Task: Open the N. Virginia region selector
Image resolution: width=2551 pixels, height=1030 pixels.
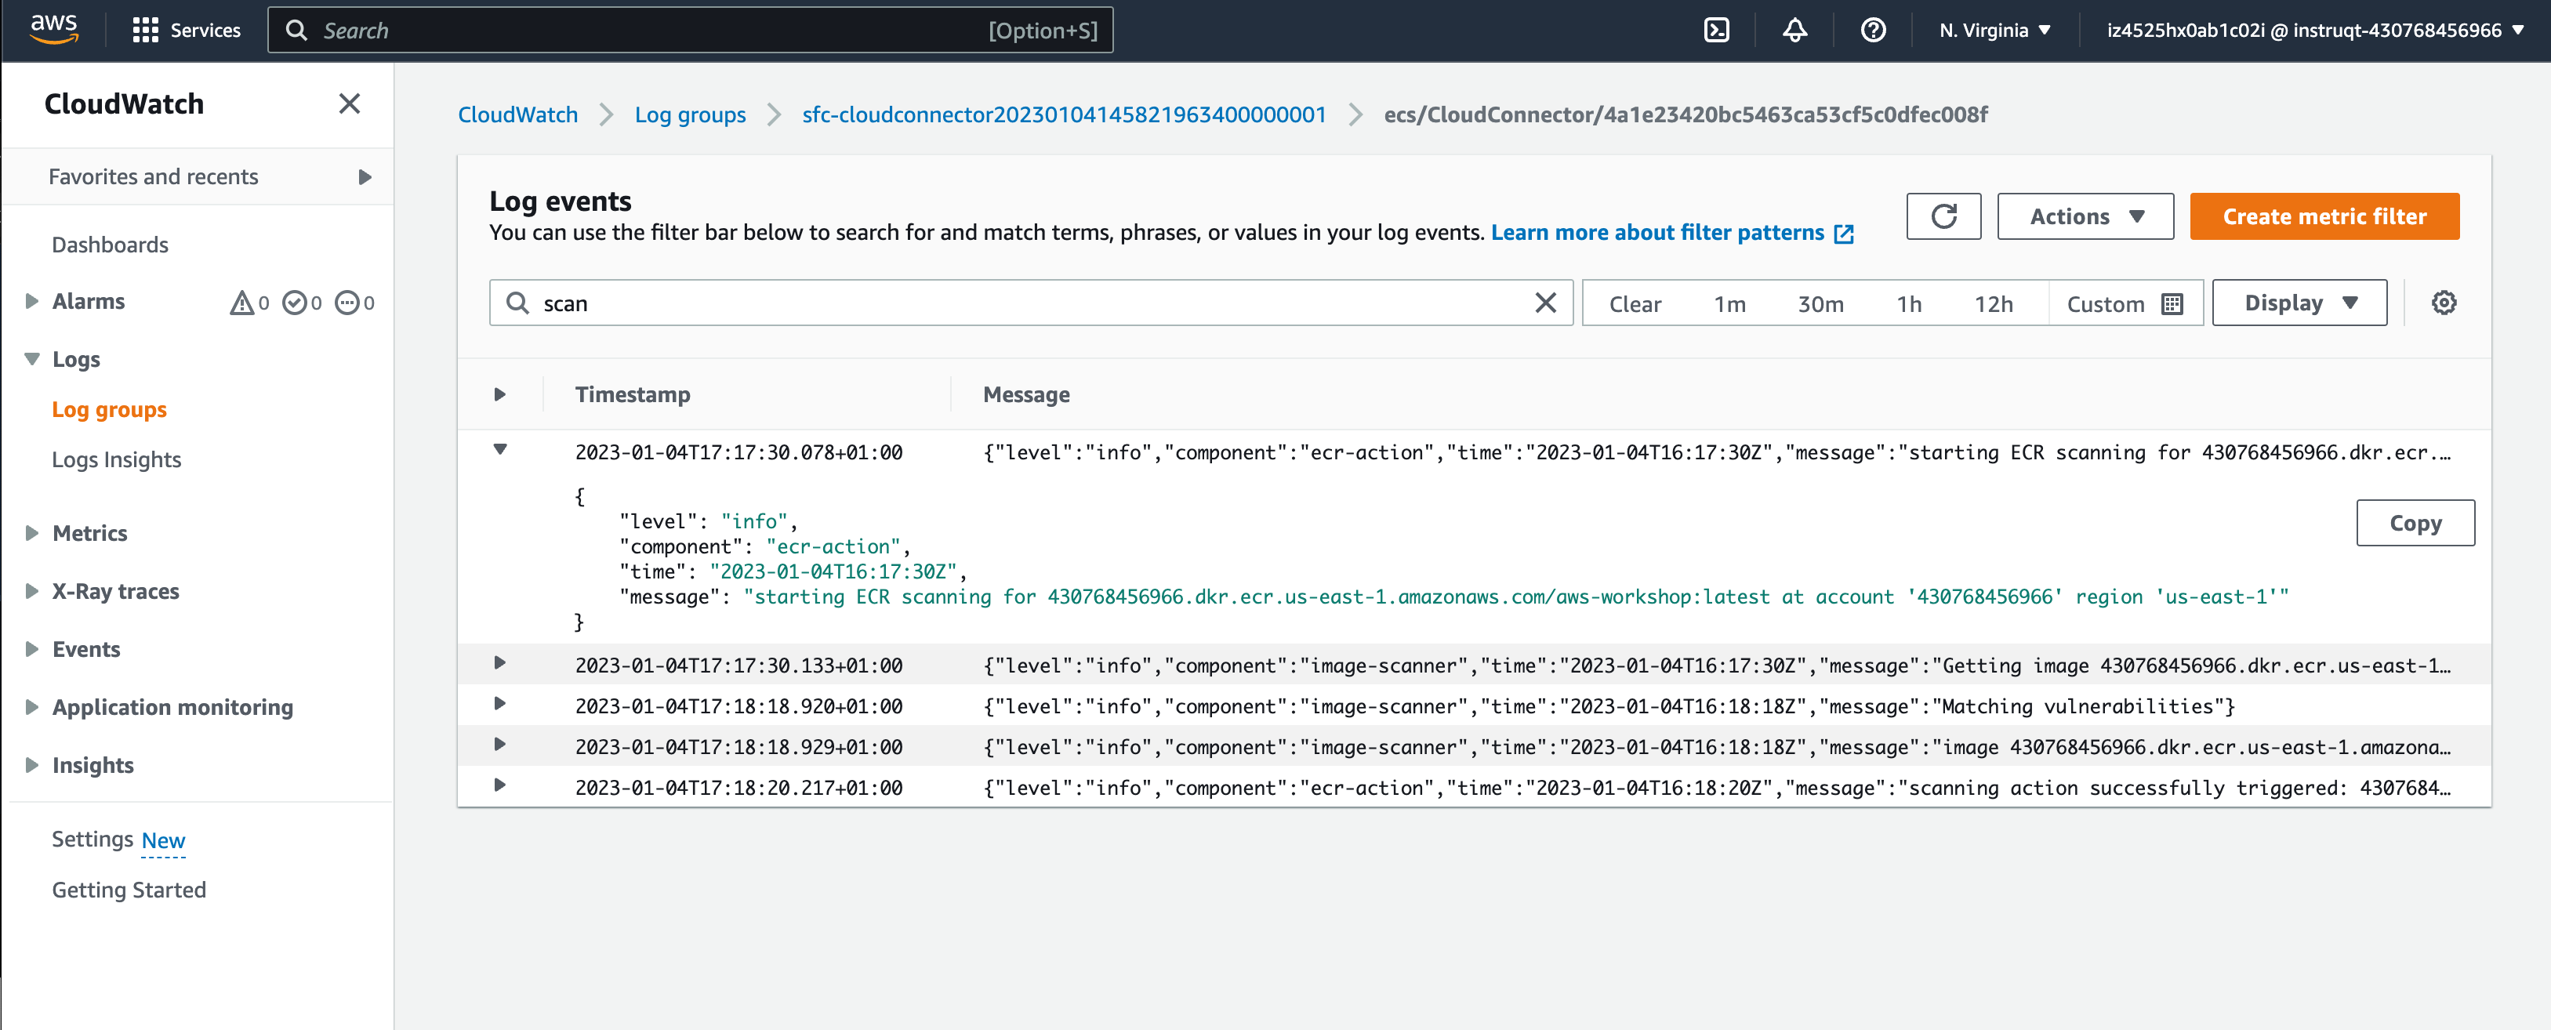Action: pyautogui.click(x=1994, y=30)
